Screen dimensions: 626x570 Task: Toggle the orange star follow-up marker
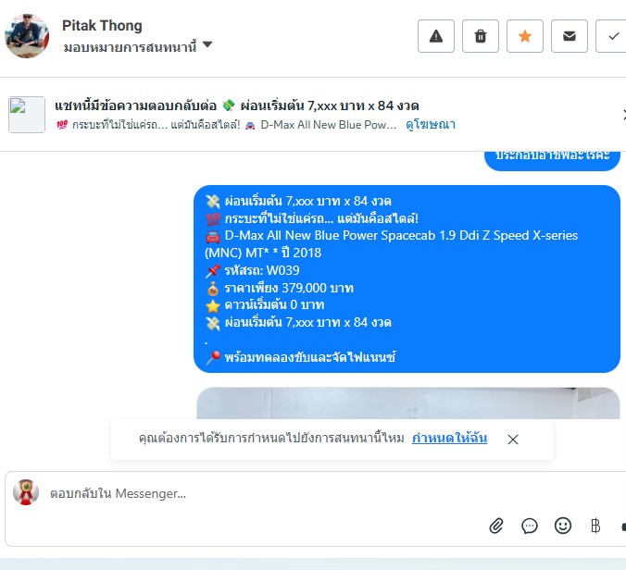point(524,36)
